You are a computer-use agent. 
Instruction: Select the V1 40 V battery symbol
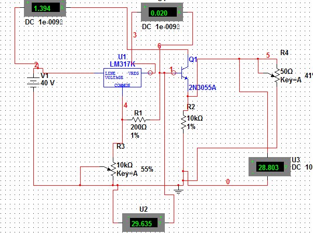[33, 82]
